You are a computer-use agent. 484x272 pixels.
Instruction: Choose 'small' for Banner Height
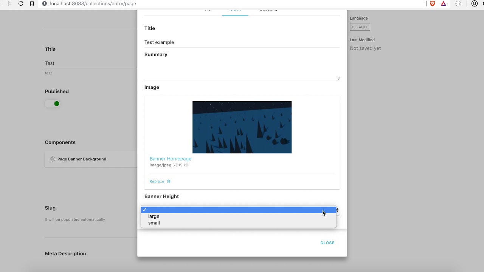[238, 223]
